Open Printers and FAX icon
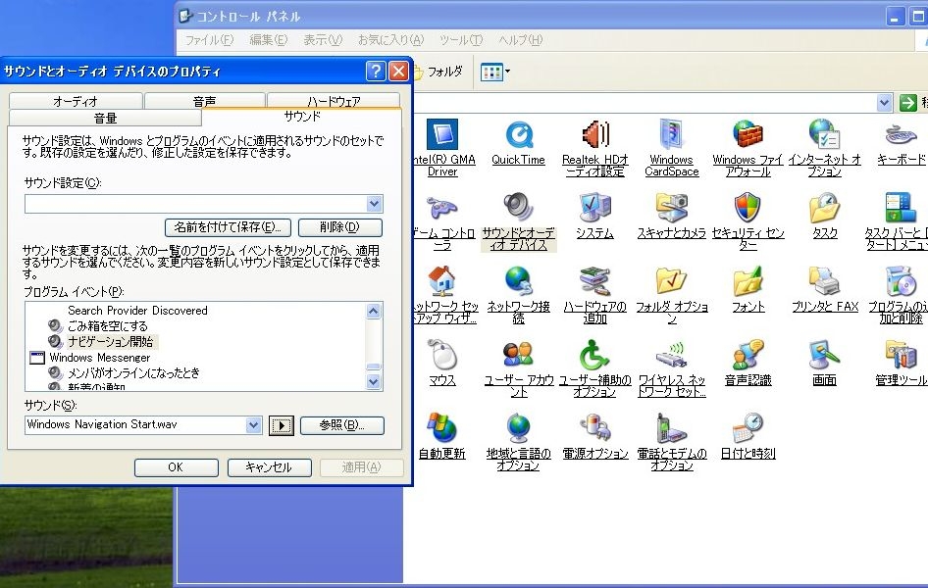This screenshot has height=588, width=928. point(824,281)
